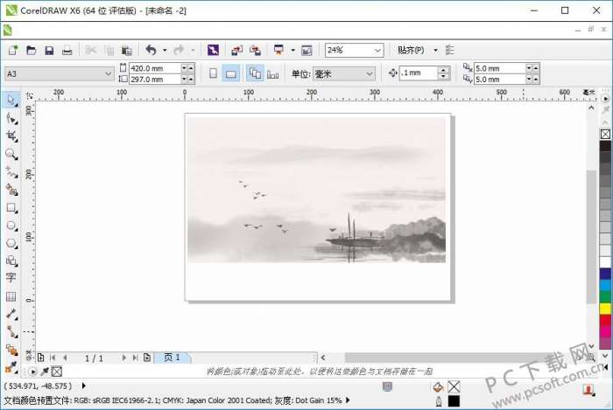613x410 pixels.
Task: Select the Table tool
Action: point(11,296)
